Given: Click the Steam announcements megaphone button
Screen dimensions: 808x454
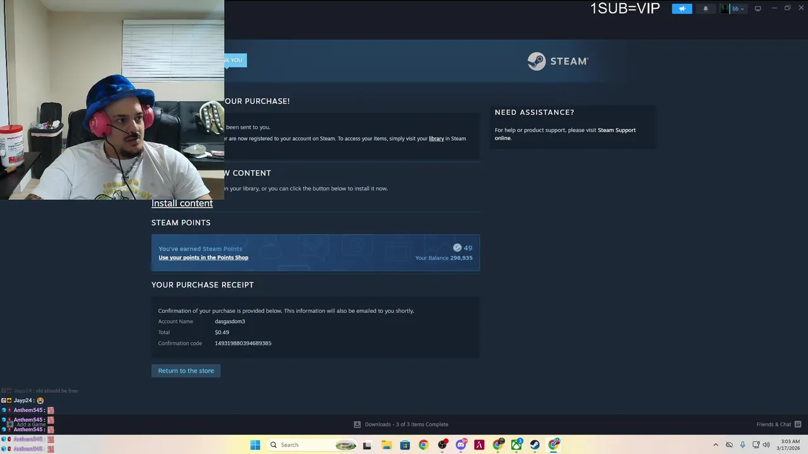Looking at the screenshot, I should (682, 9).
